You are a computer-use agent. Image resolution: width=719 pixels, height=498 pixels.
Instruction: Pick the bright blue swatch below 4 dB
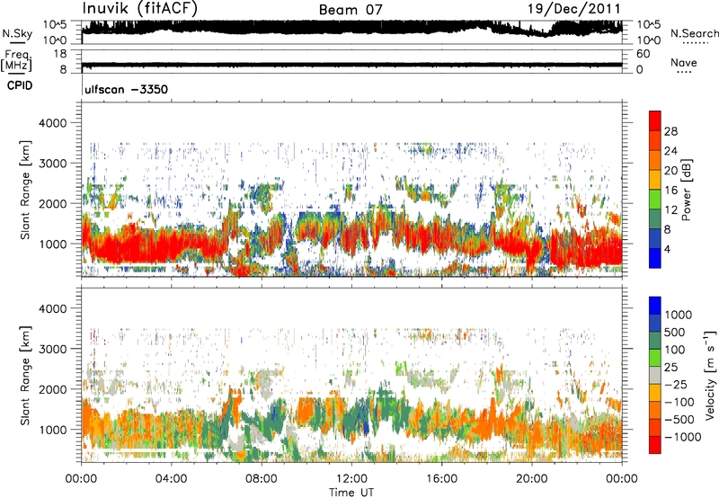coord(655,258)
